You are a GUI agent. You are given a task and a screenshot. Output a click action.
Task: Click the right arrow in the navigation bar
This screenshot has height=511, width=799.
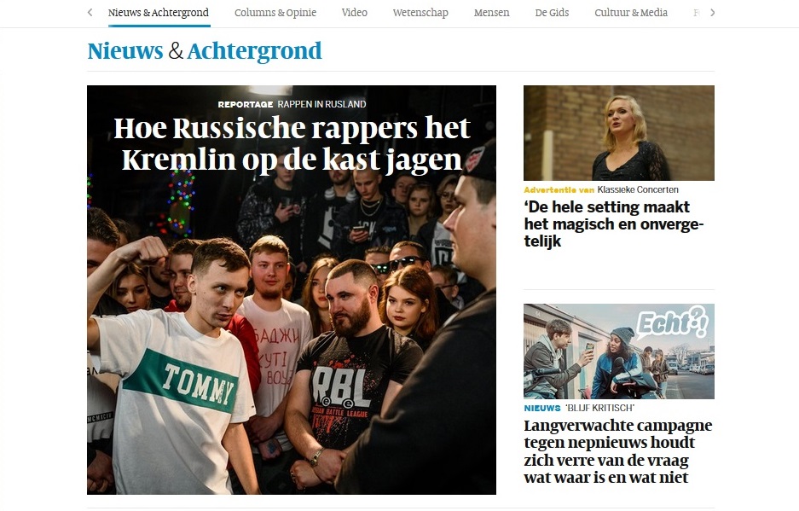coord(712,12)
